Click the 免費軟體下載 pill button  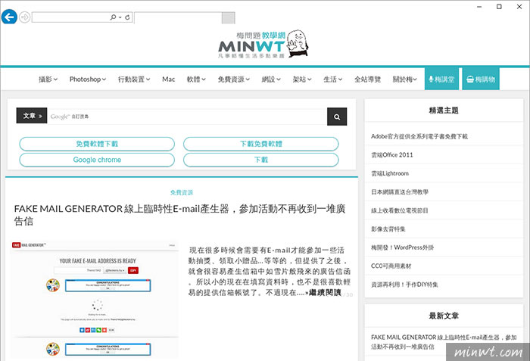click(97, 144)
